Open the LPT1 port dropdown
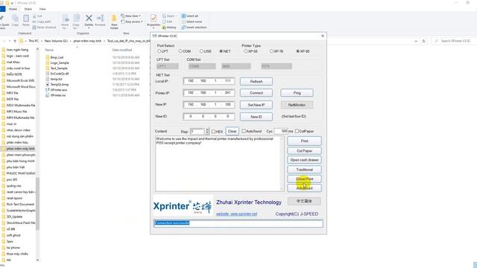 pyautogui.click(x=168, y=66)
